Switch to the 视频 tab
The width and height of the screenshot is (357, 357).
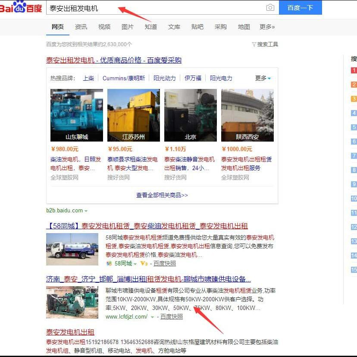[x=104, y=27]
